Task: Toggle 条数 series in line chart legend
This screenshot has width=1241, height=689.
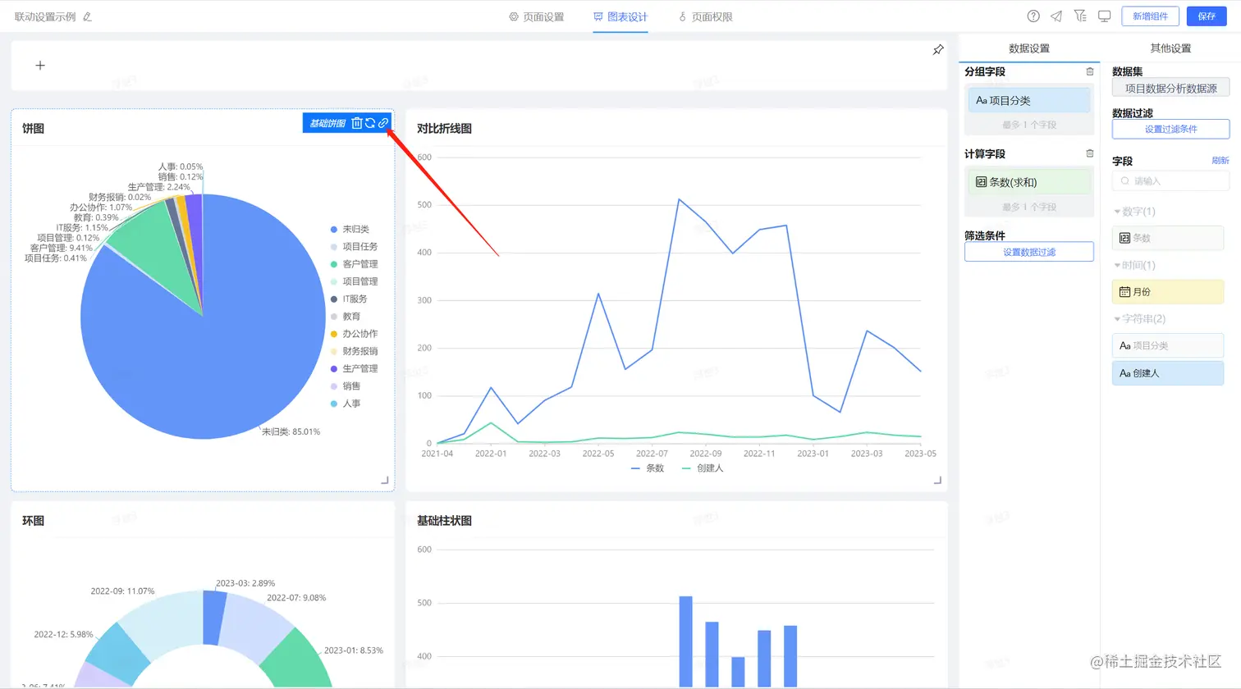Action: point(648,468)
